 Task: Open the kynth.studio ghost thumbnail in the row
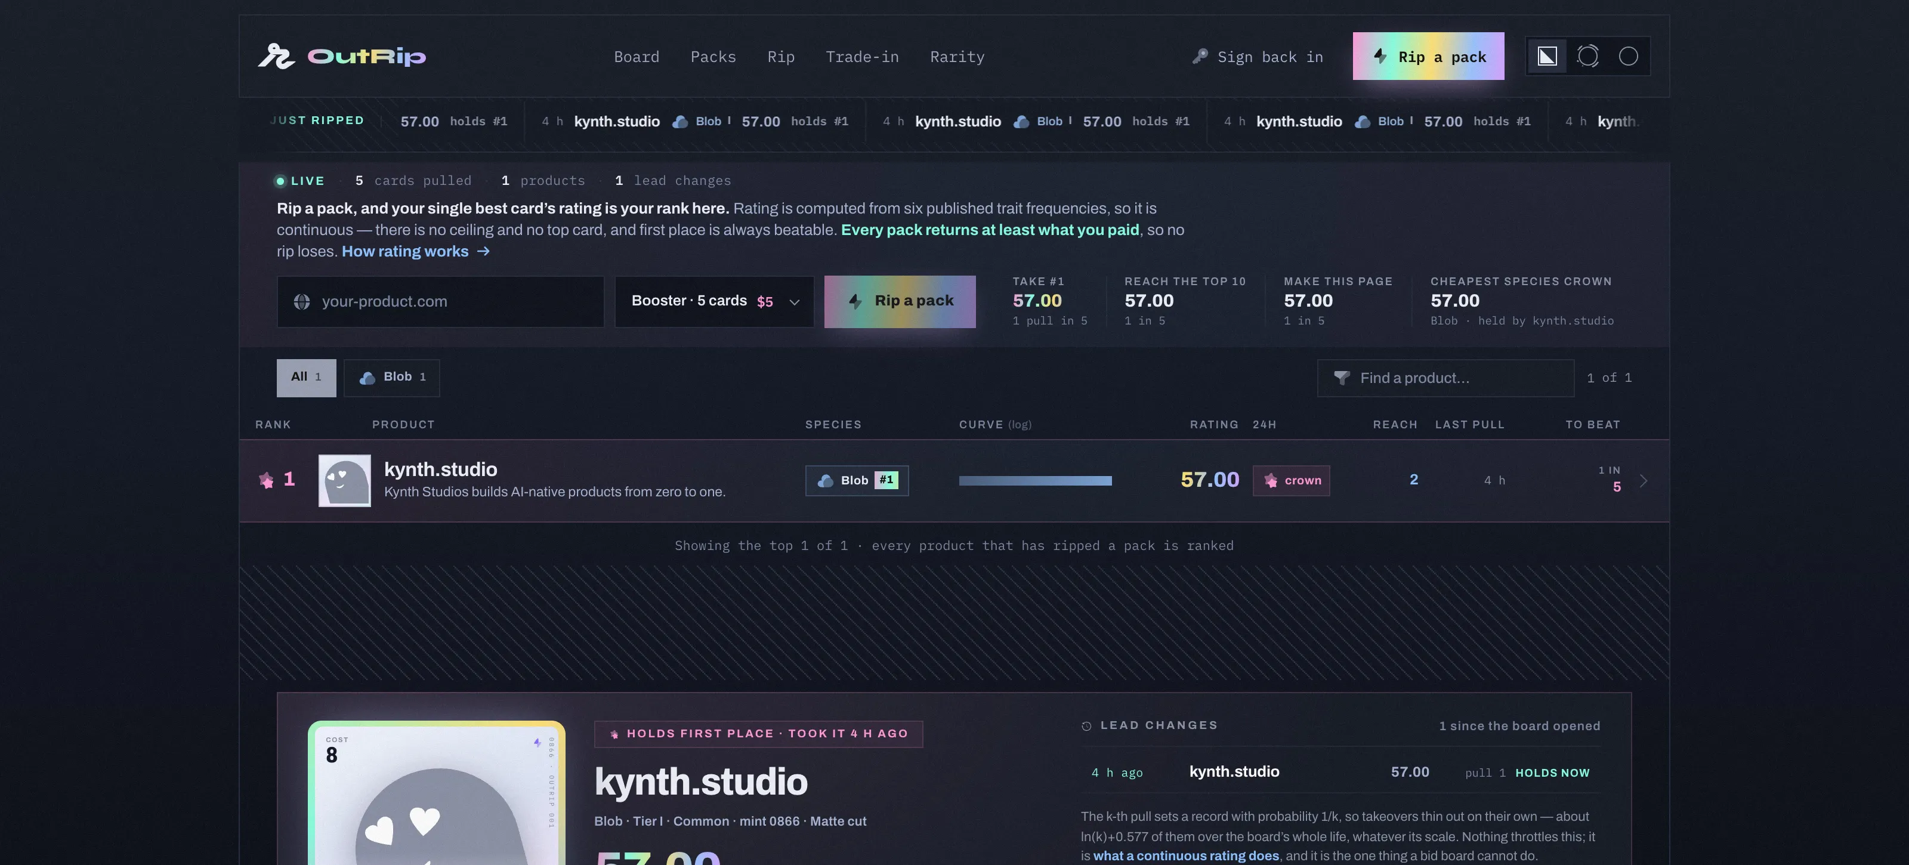click(345, 480)
